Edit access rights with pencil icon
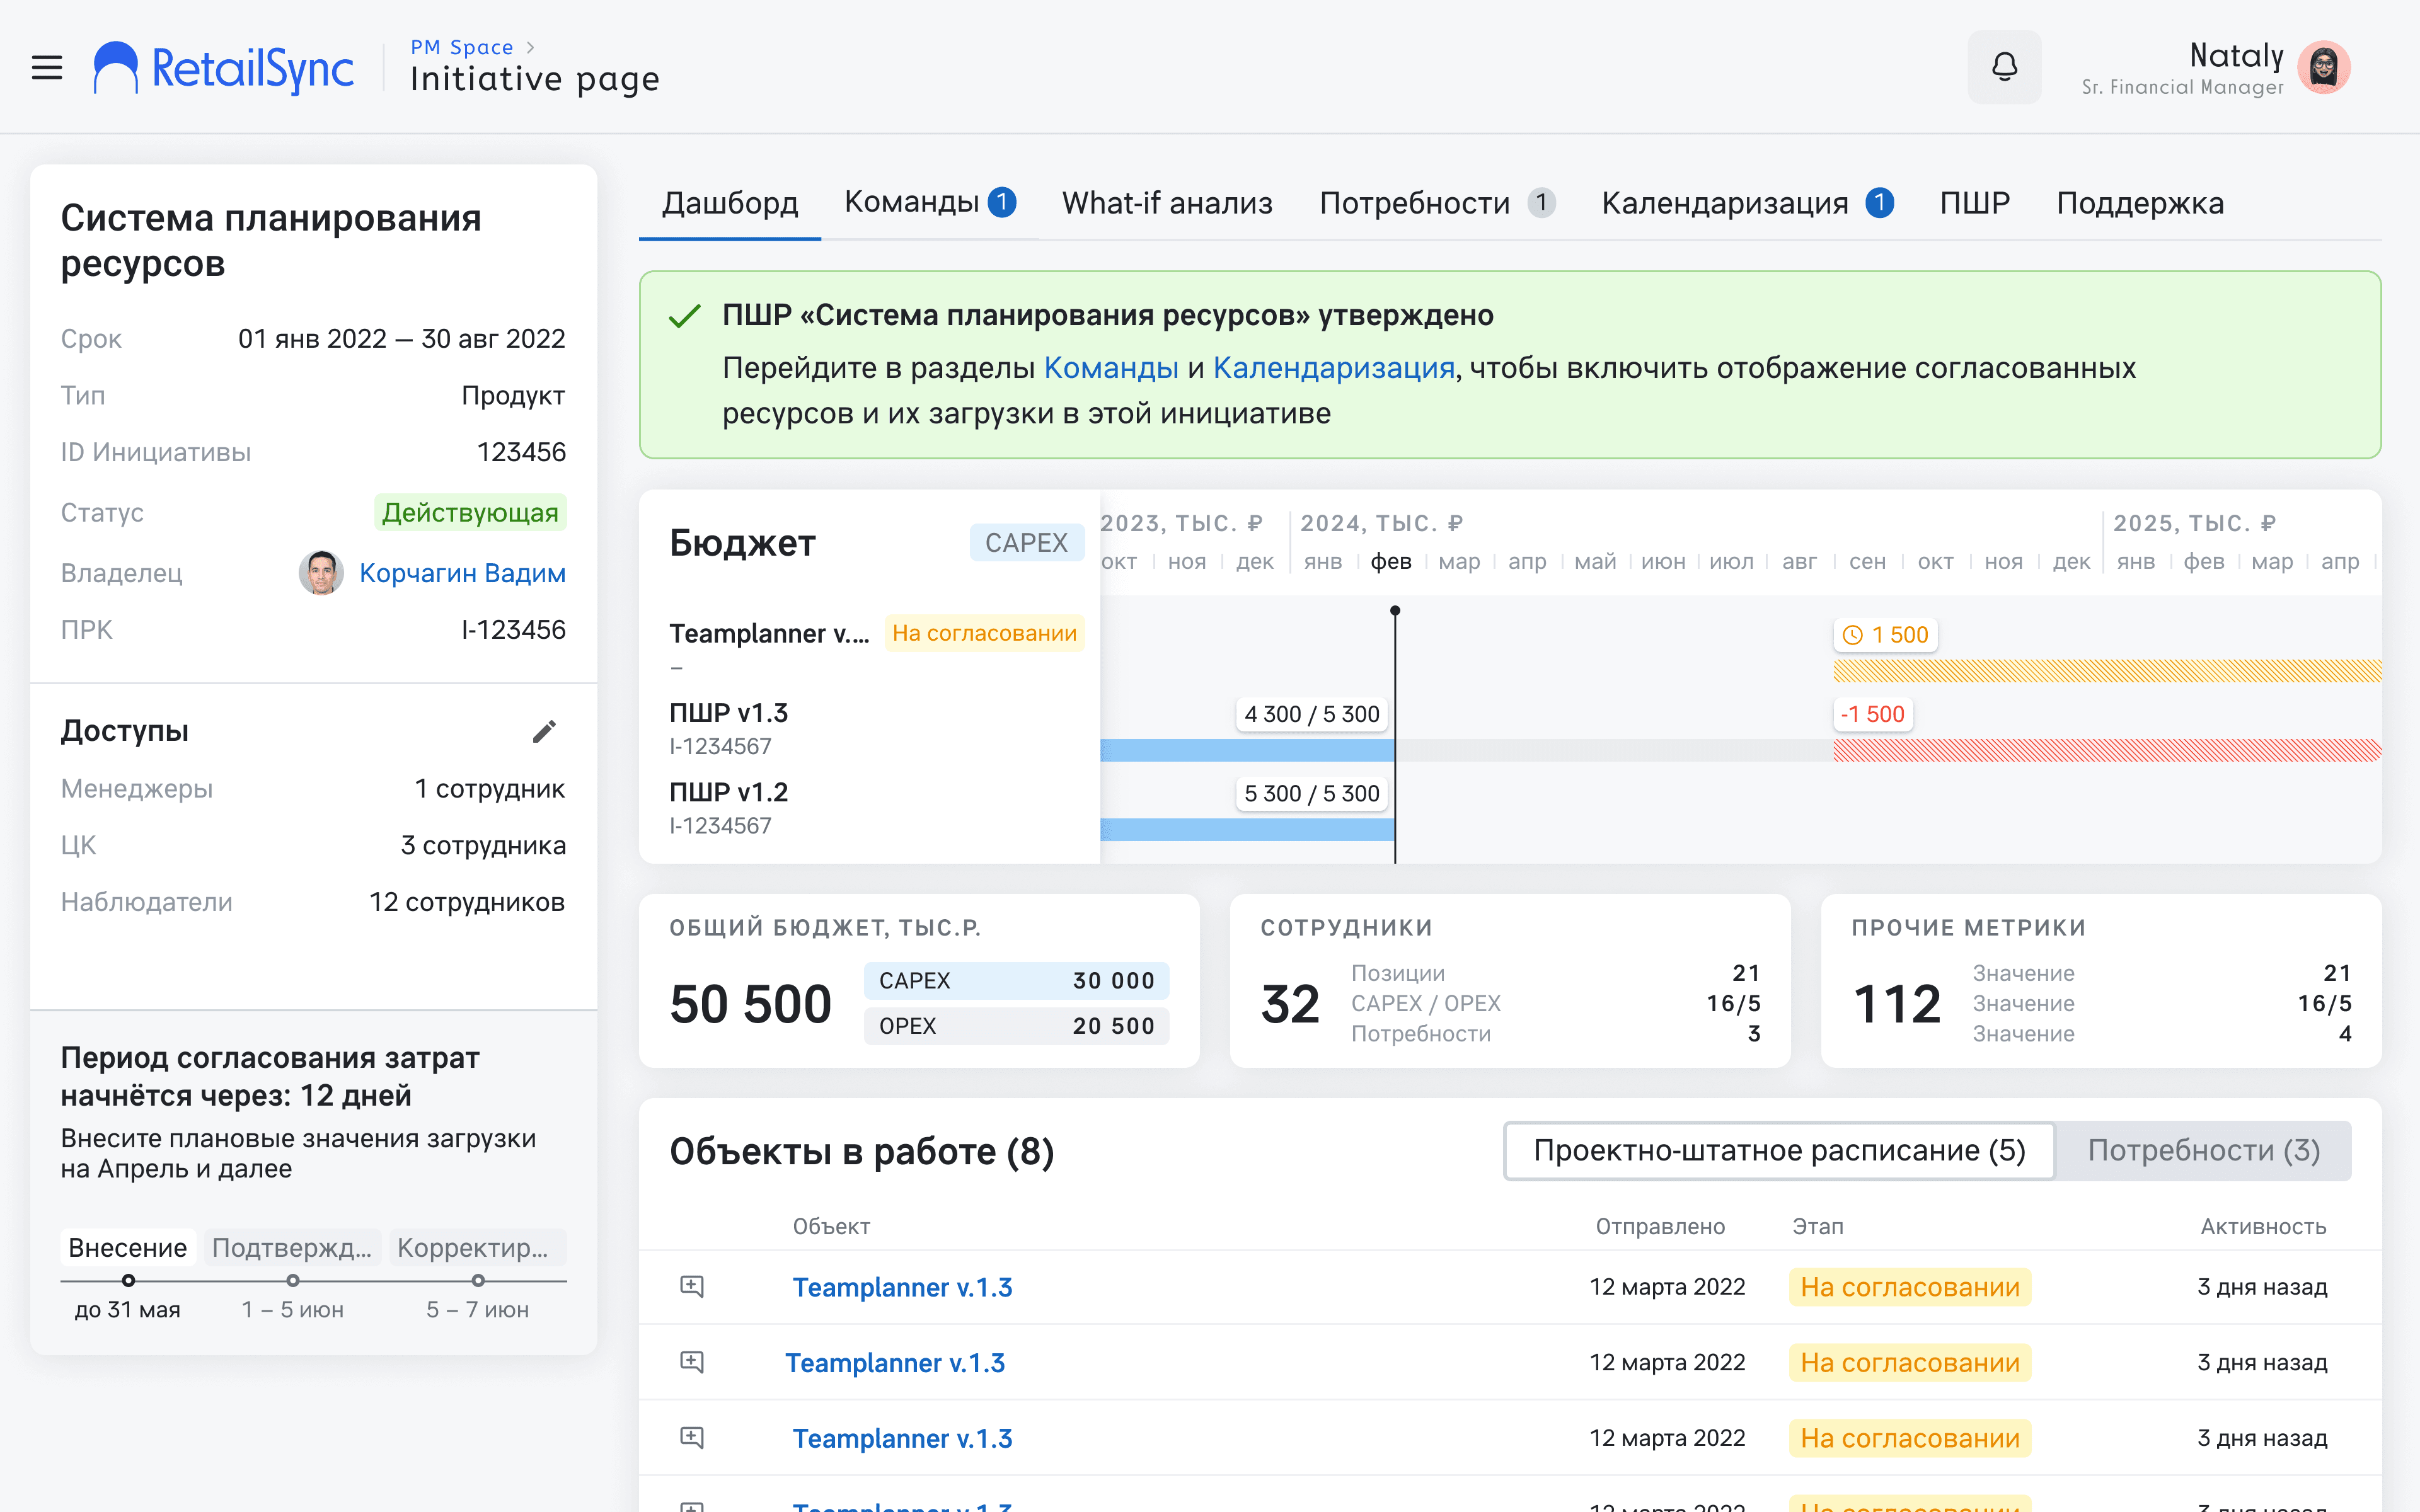The height and width of the screenshot is (1512, 2420). [544, 732]
